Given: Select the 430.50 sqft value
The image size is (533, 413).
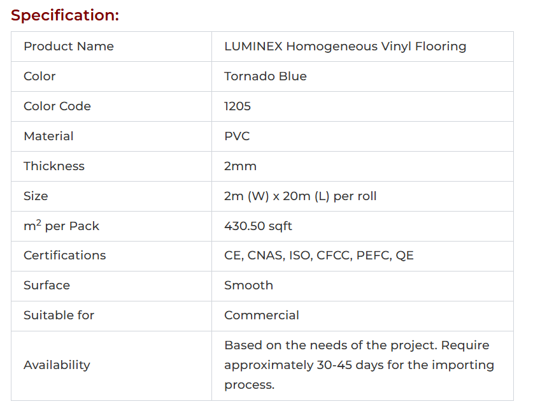Looking at the screenshot, I should click(258, 226).
